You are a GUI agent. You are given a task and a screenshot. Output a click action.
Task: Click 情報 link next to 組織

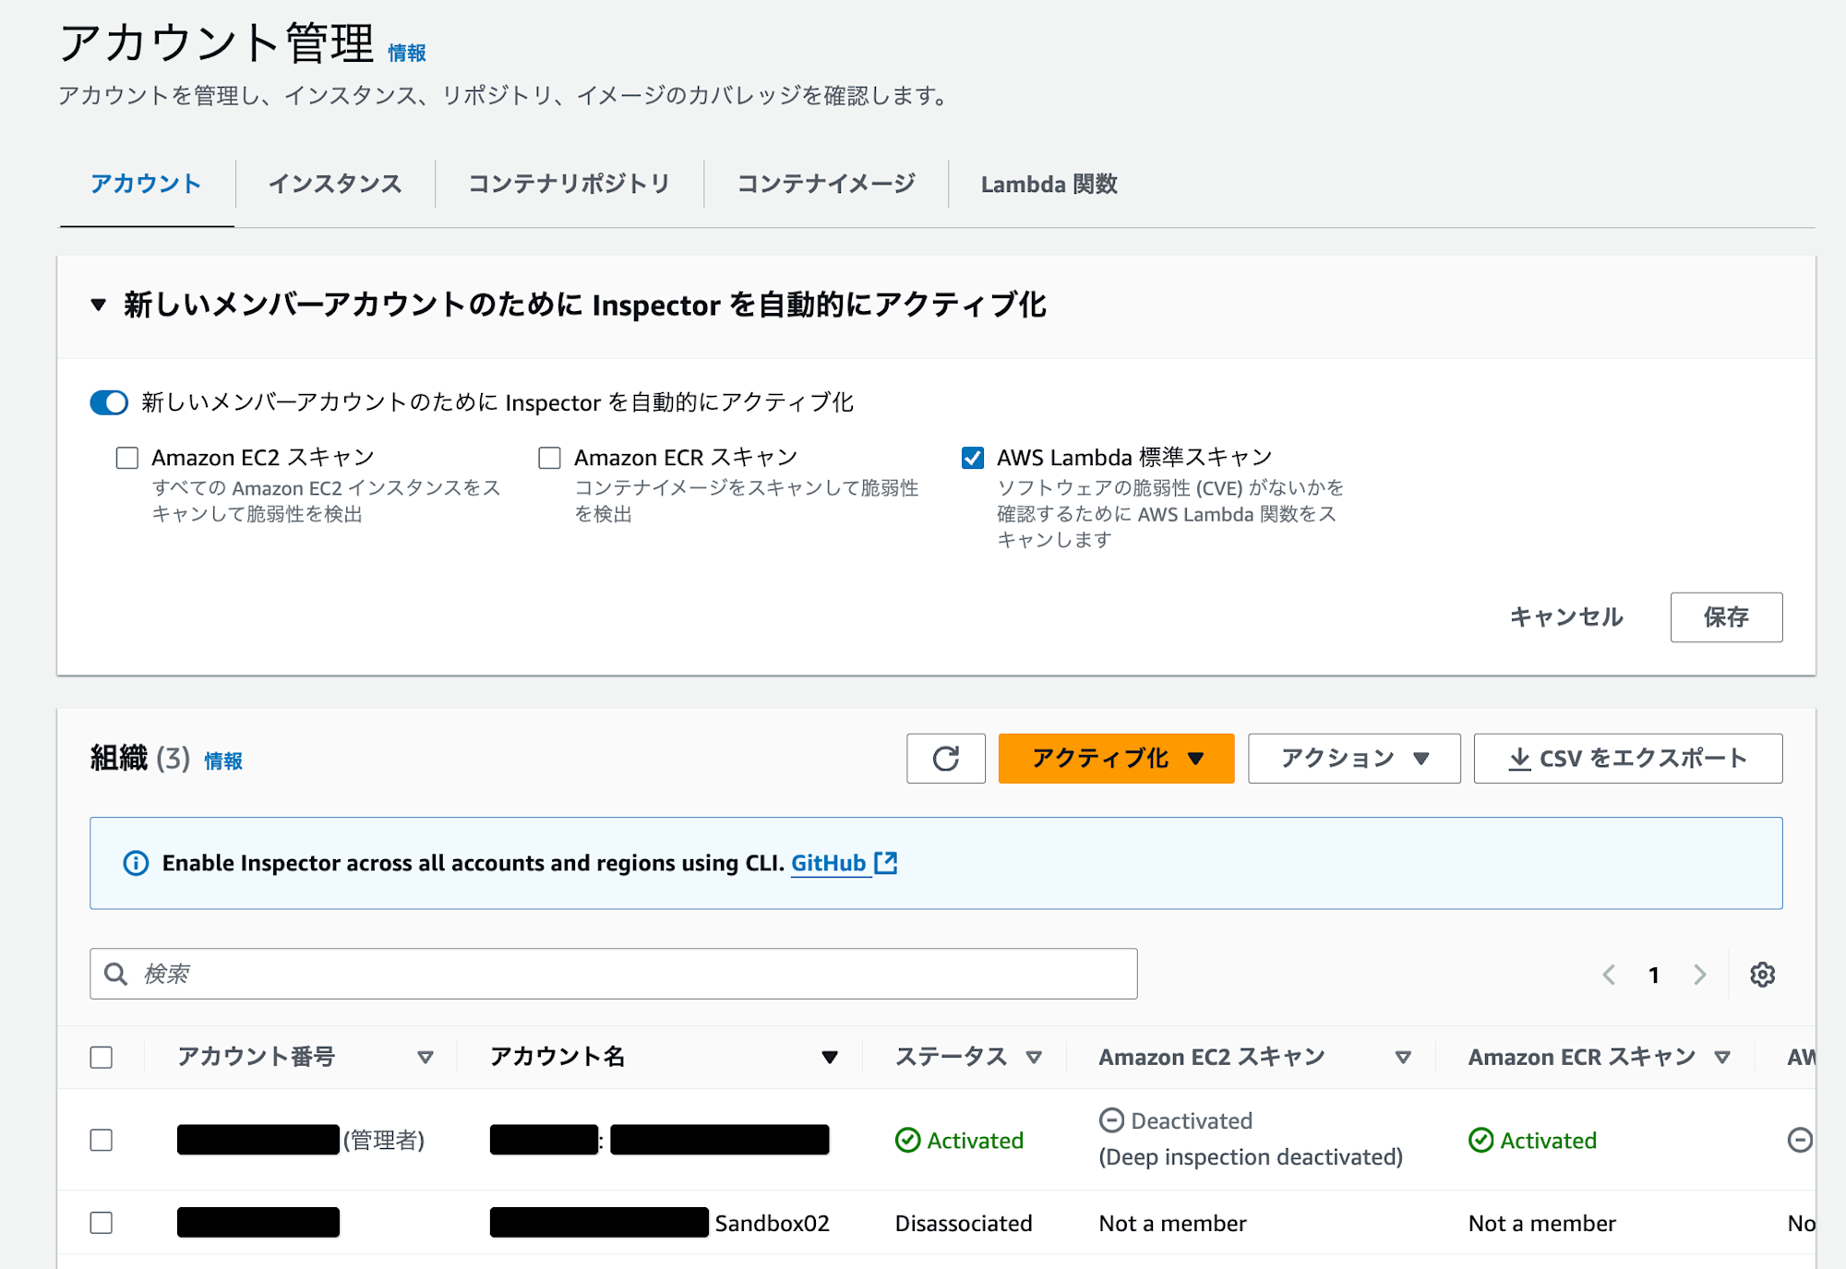[223, 761]
